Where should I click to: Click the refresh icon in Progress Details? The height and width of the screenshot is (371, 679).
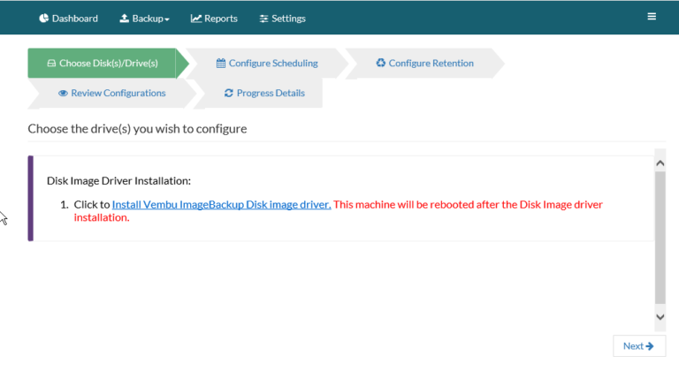(229, 93)
